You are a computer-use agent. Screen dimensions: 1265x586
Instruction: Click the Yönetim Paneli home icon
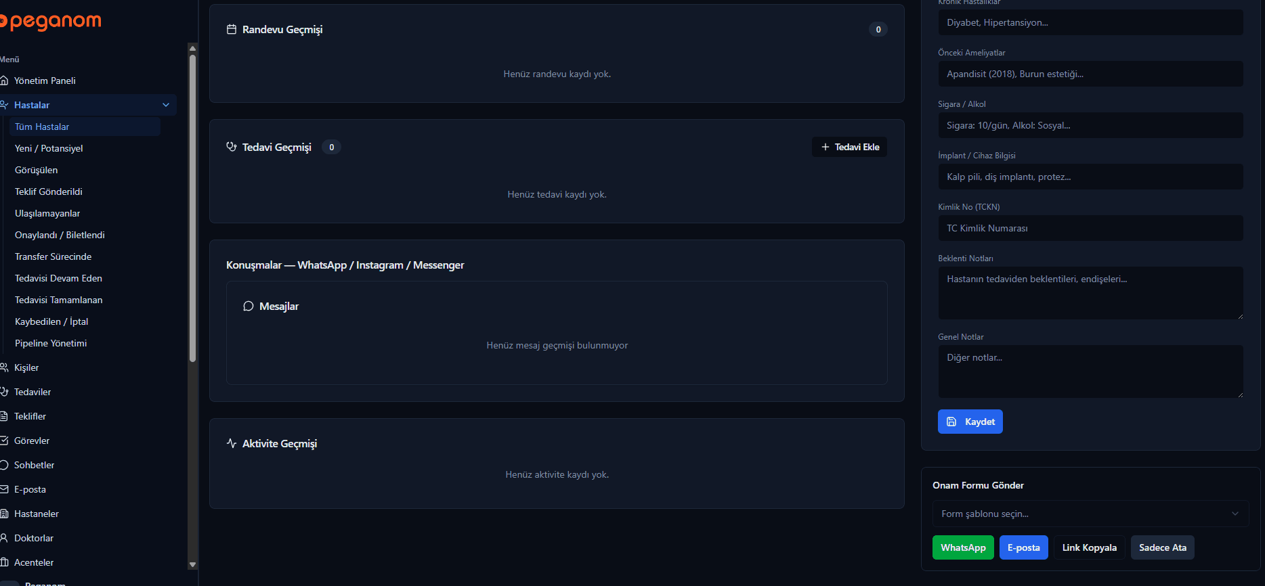click(x=4, y=81)
